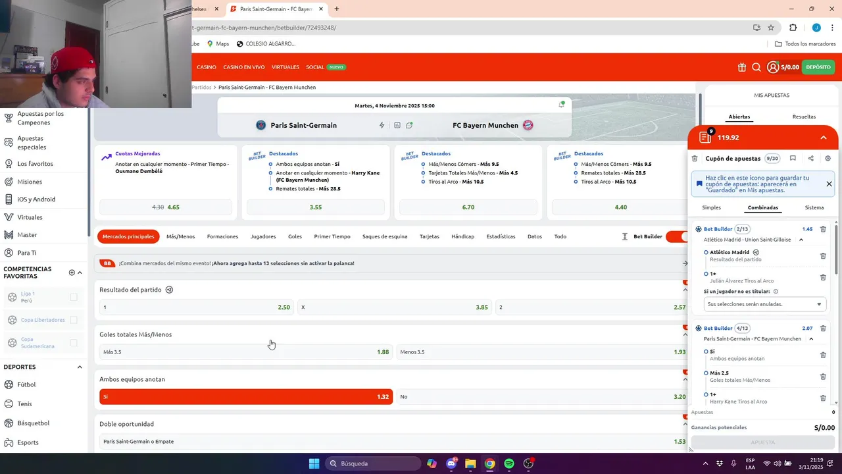This screenshot has height=474, width=842.
Task: Open the match stats icon beside lightning bolt
Action: (x=397, y=125)
